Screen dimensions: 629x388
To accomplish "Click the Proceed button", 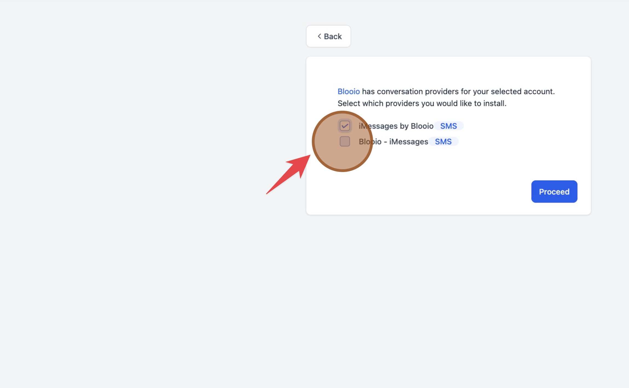I will tap(554, 192).
